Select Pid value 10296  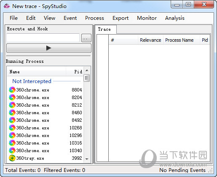76,135
